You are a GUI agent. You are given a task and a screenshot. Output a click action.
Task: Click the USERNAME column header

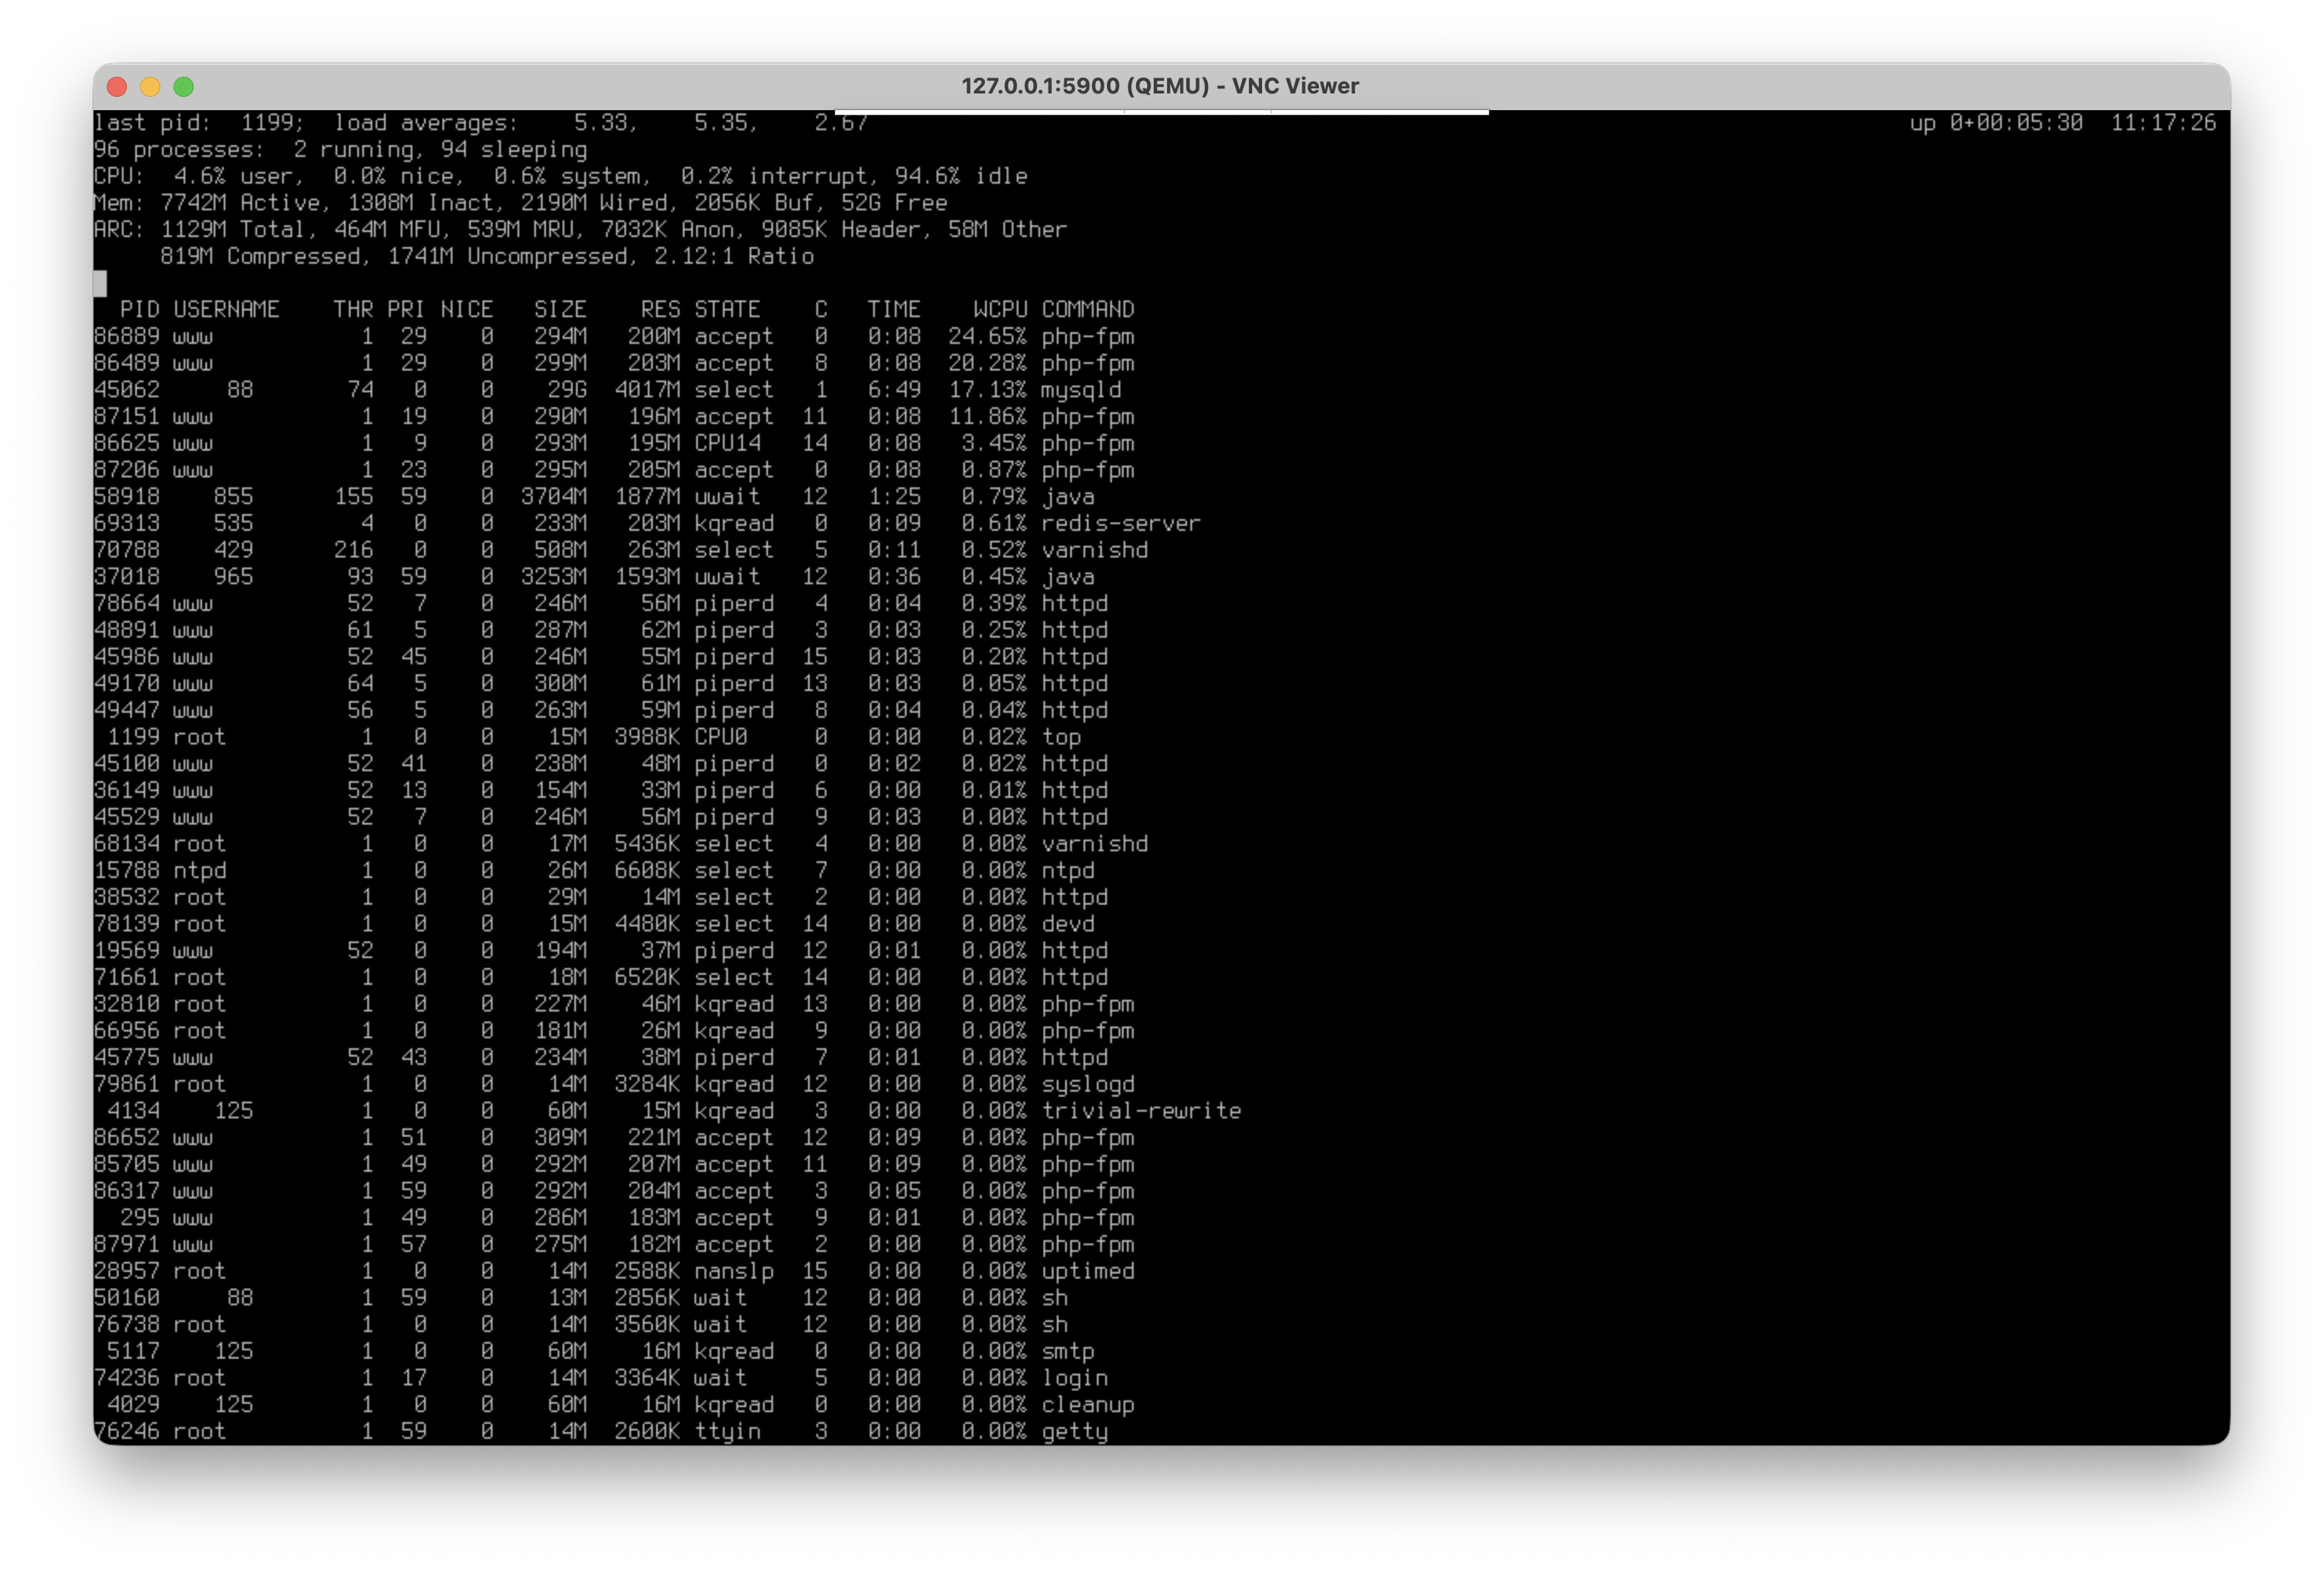click(x=226, y=310)
